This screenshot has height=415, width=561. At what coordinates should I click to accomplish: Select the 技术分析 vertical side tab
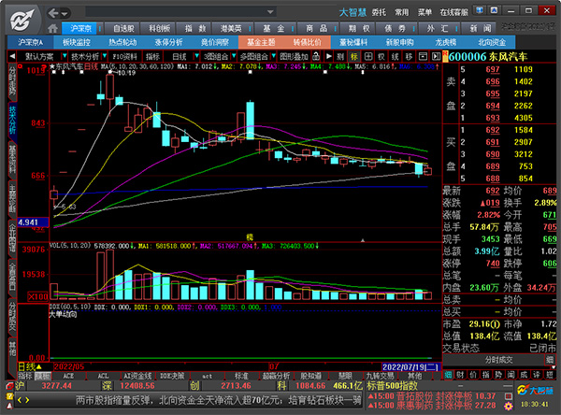pyautogui.click(x=12, y=120)
